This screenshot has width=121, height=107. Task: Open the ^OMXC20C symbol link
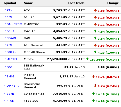[13, 24]
